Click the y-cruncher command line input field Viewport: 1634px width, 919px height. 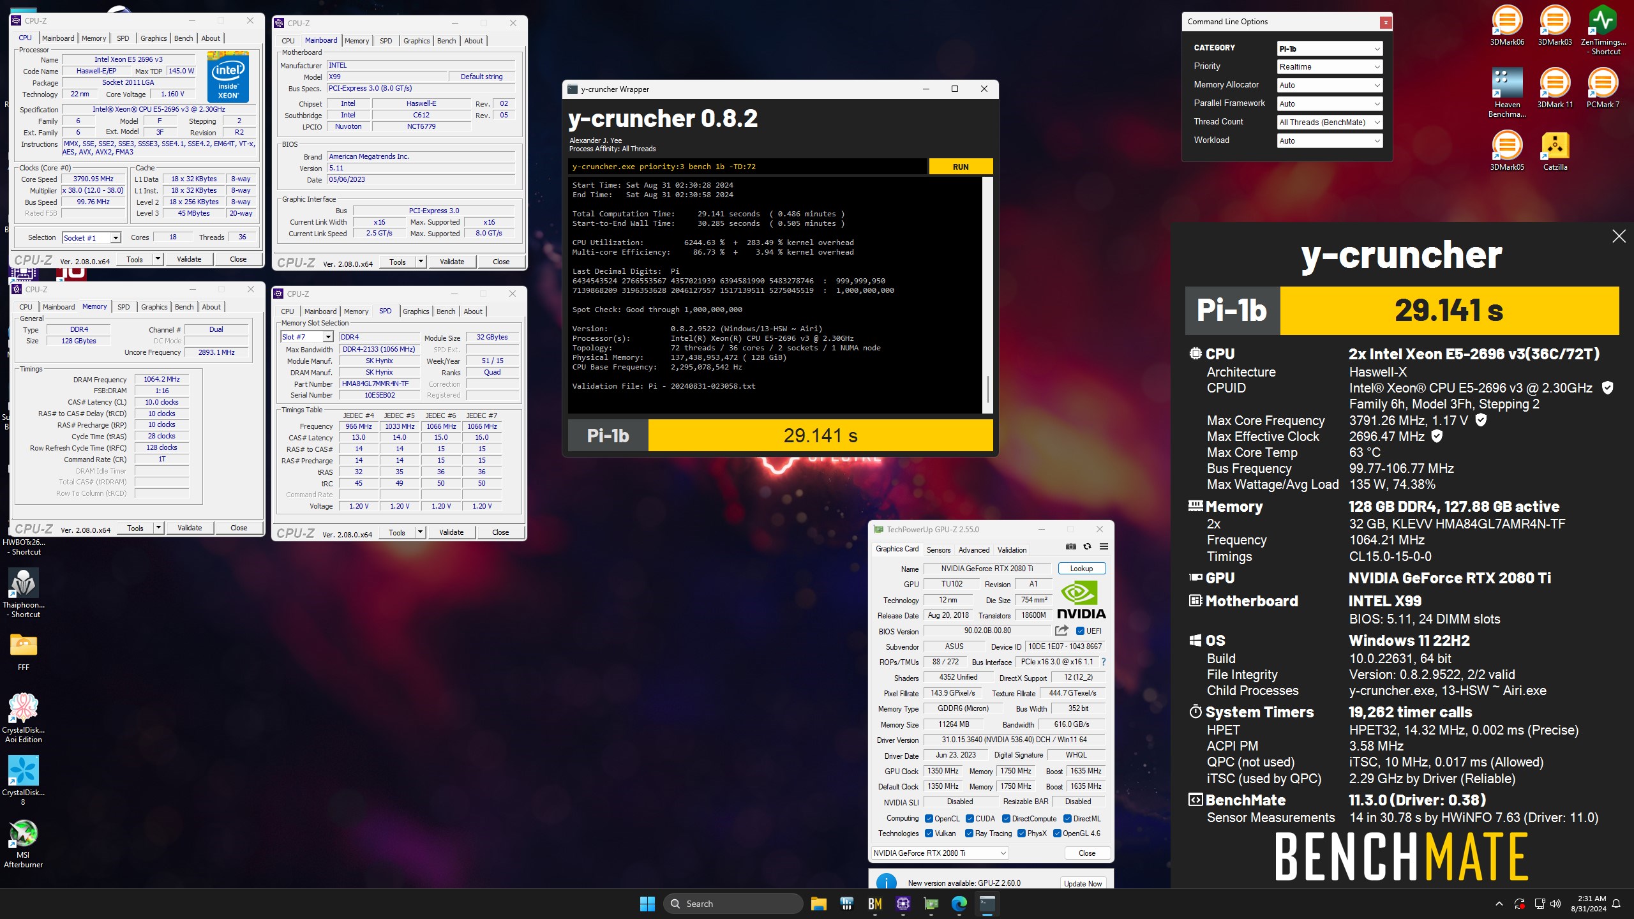click(x=747, y=167)
